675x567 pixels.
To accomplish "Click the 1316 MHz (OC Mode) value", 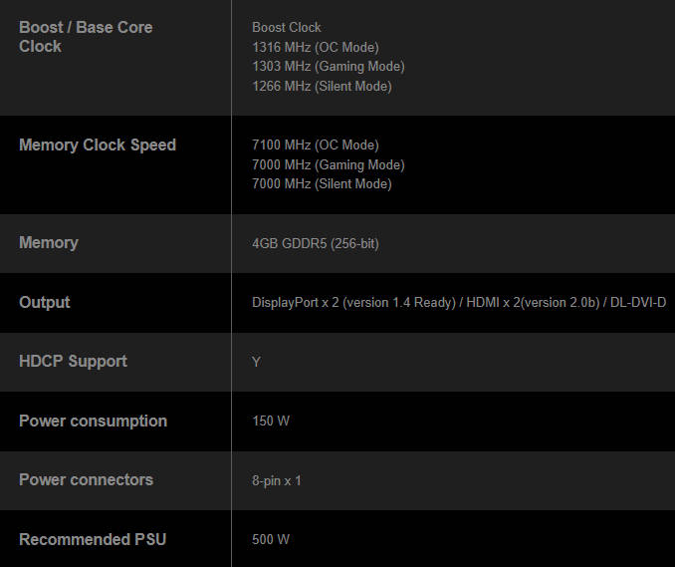I will [316, 47].
